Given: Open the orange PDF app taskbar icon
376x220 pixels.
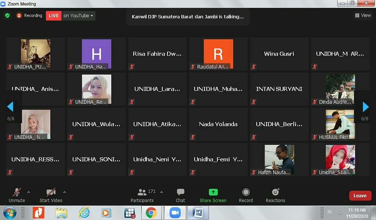Looking at the screenshot, I should point(39,213).
